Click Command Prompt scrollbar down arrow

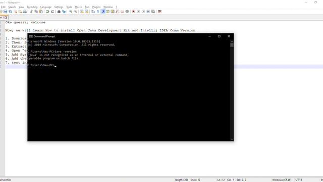click(232, 140)
